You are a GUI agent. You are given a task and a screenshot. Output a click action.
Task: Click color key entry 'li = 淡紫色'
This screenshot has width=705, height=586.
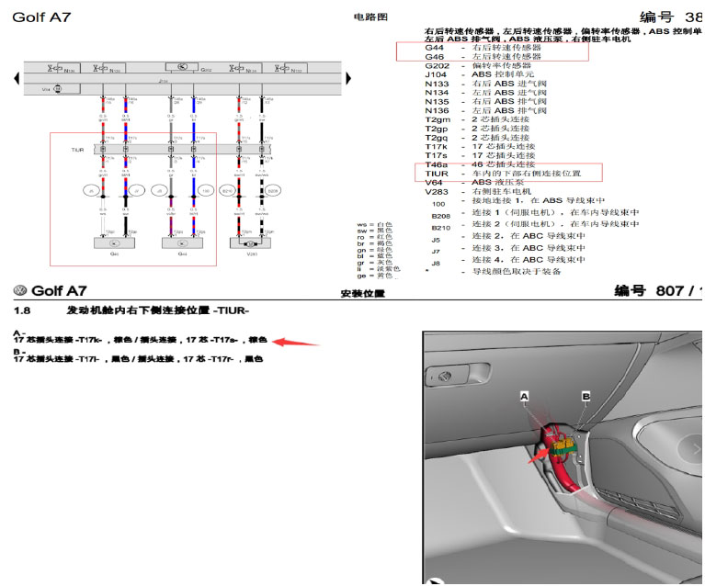click(x=379, y=269)
